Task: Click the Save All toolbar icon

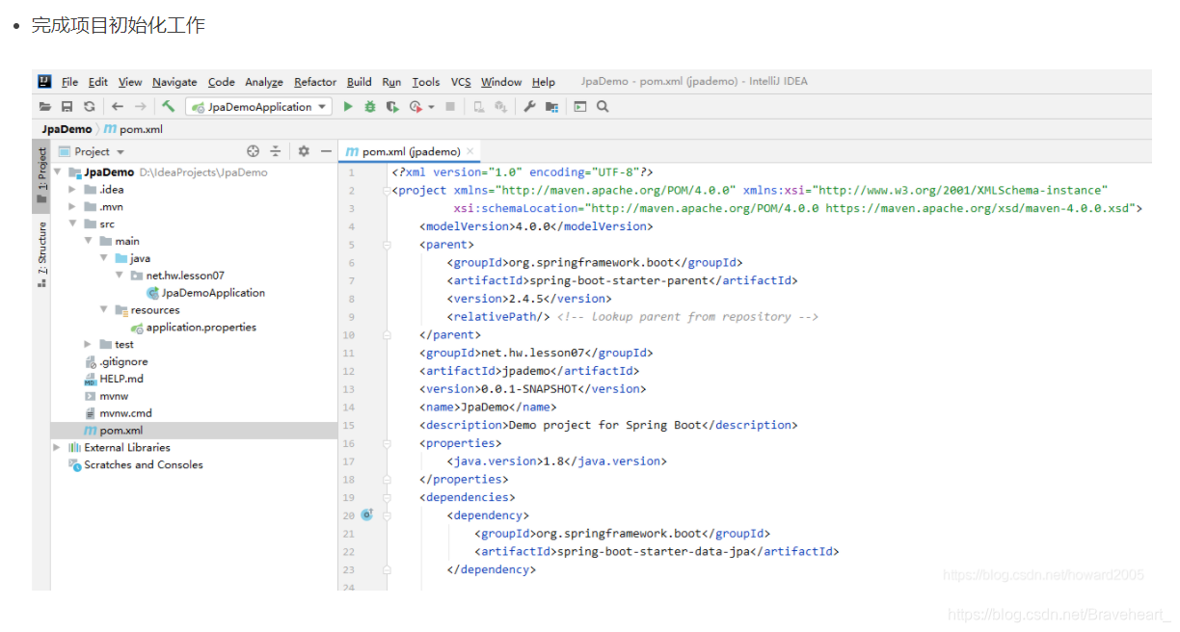Action: [x=67, y=107]
